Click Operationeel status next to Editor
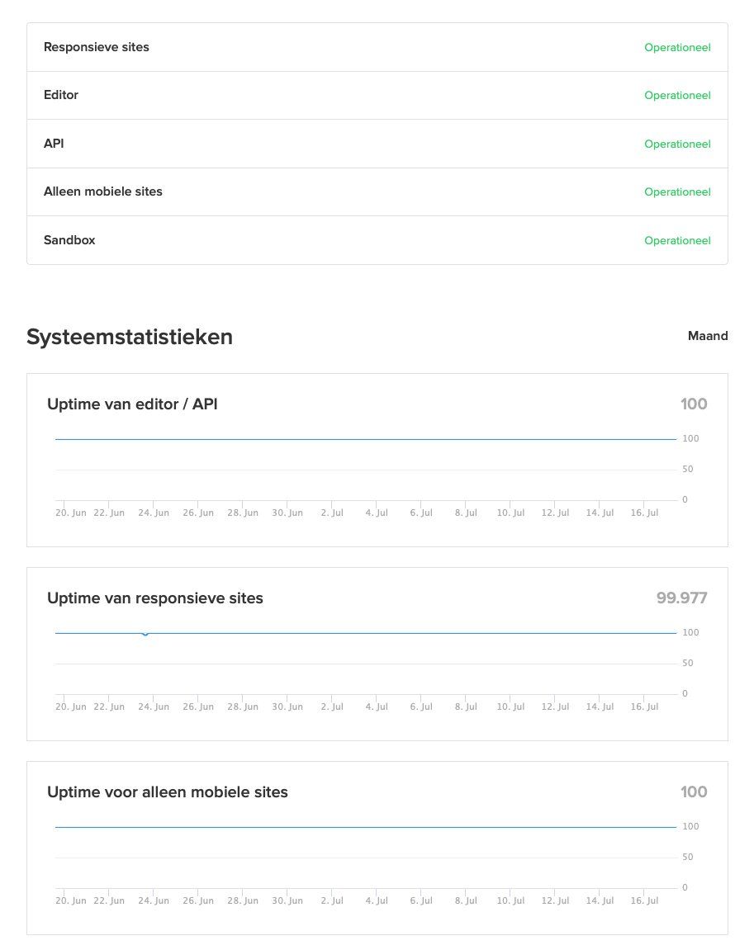 [677, 95]
